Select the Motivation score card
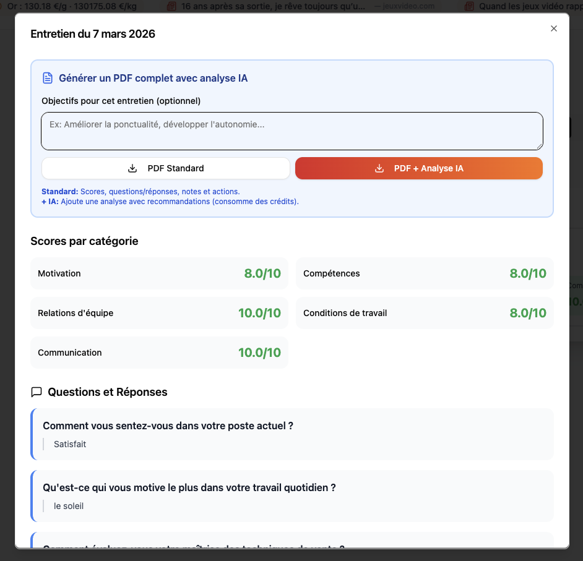 click(x=159, y=273)
